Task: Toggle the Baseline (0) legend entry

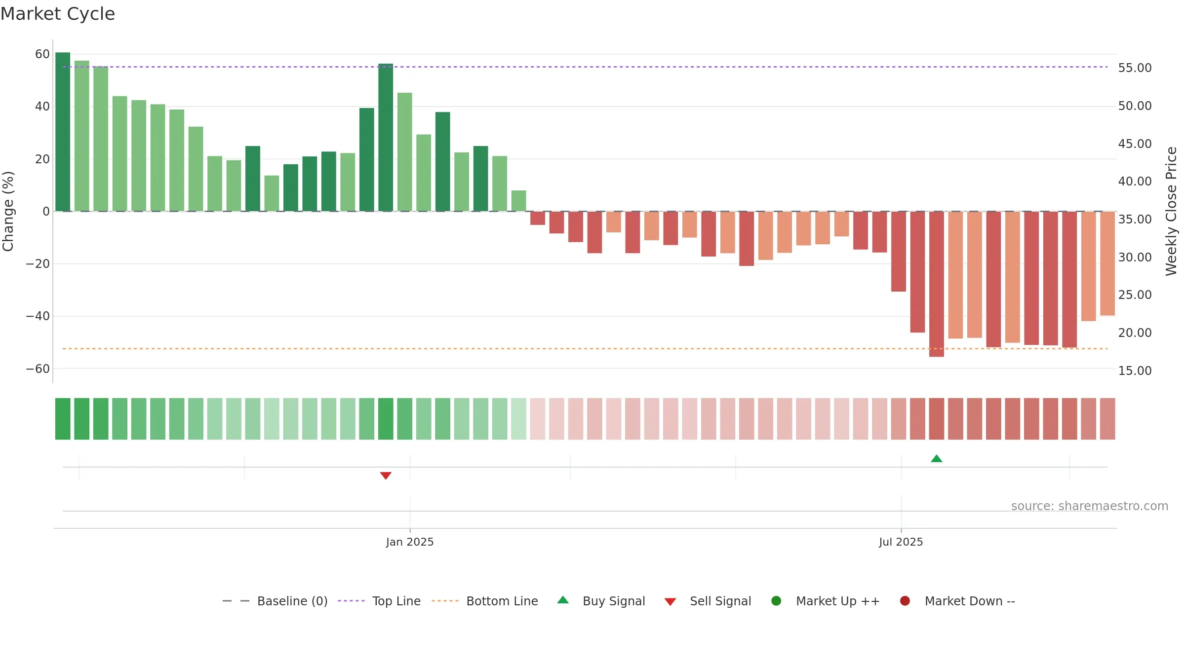Action: 275,601
